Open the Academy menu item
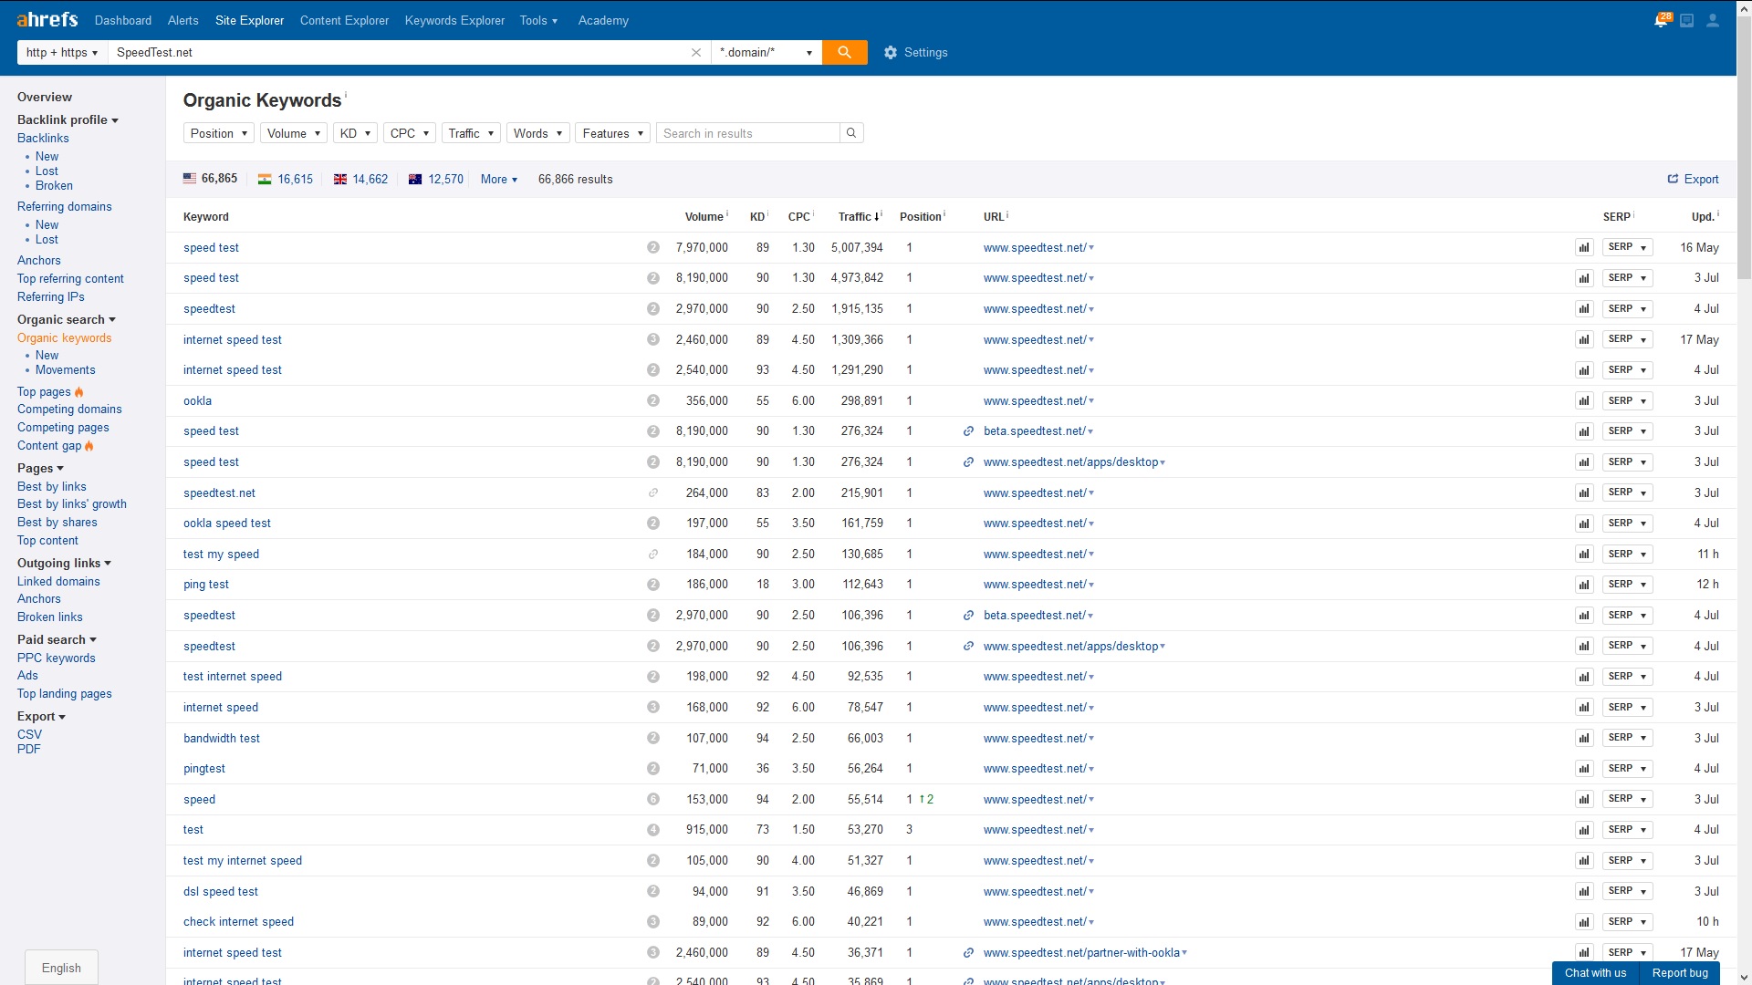Viewport: 1752px width, 985px height. coord(603,20)
